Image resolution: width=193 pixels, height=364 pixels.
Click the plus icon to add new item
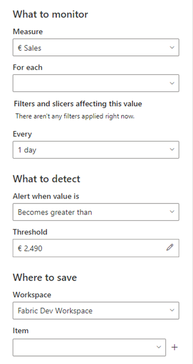point(174,347)
